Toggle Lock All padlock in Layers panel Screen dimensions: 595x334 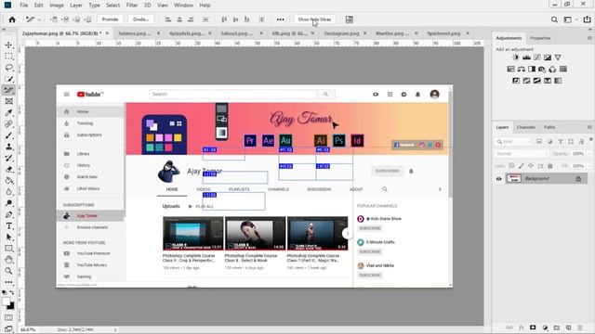(x=550, y=166)
